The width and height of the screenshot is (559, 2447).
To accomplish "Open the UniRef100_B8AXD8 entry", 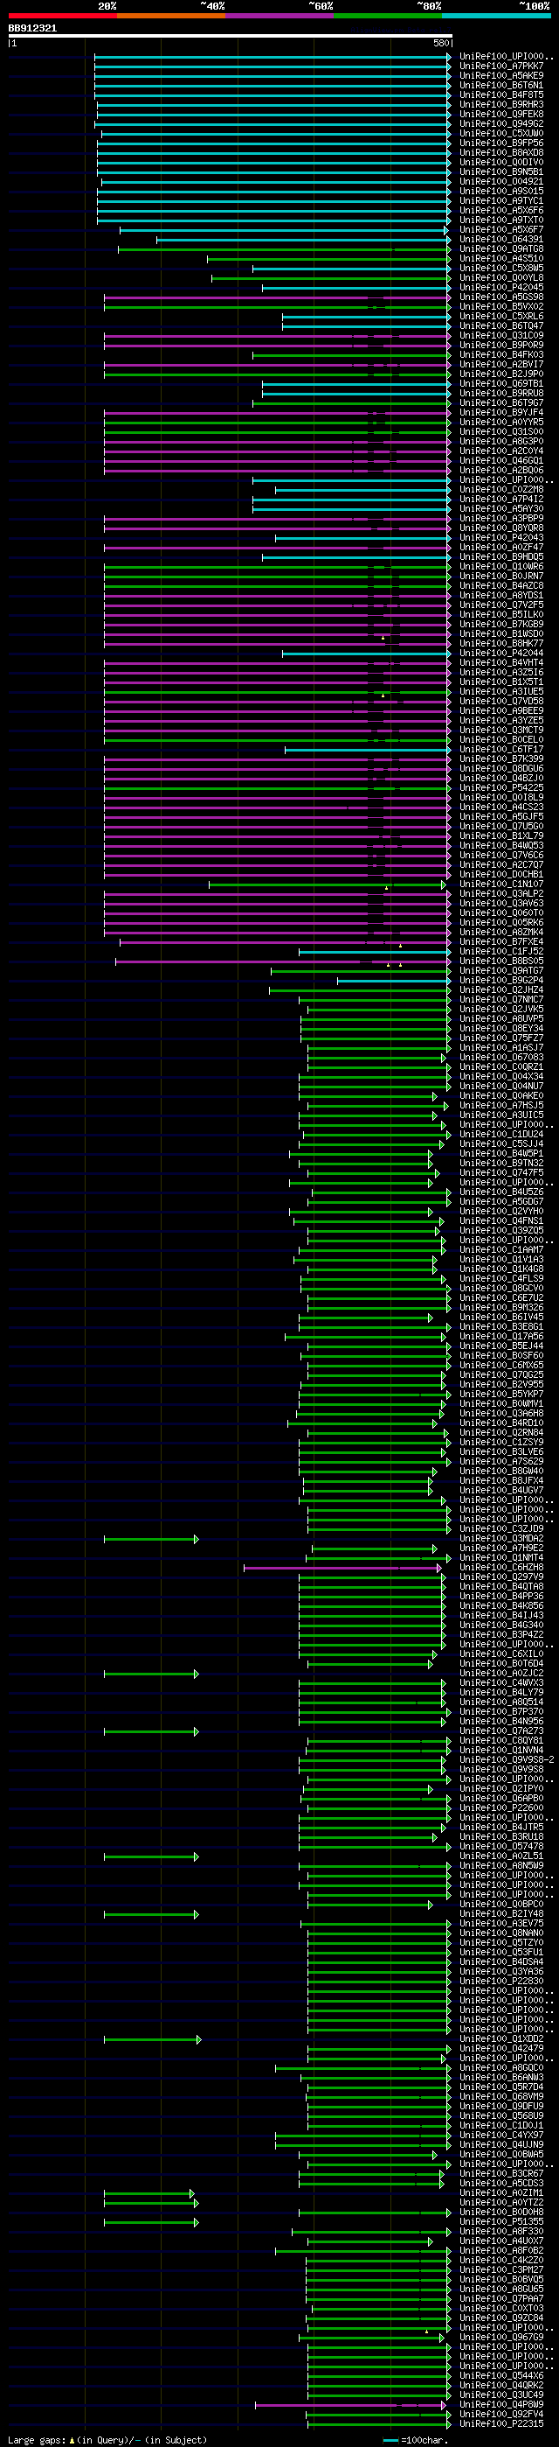I will pyautogui.click(x=502, y=153).
